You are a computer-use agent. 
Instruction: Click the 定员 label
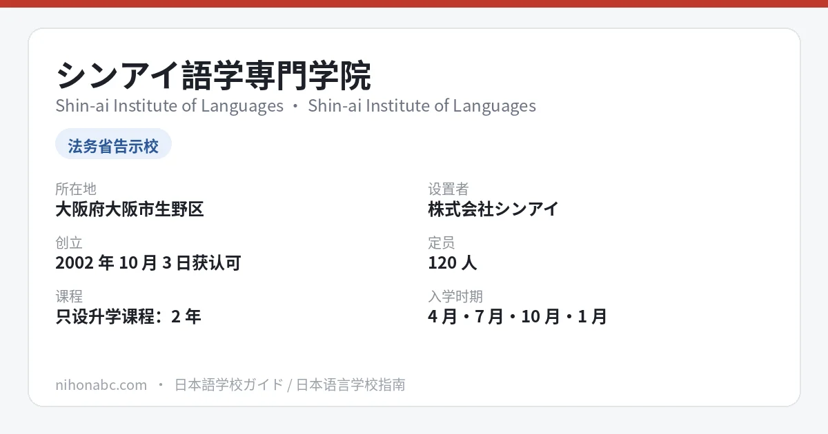442,242
